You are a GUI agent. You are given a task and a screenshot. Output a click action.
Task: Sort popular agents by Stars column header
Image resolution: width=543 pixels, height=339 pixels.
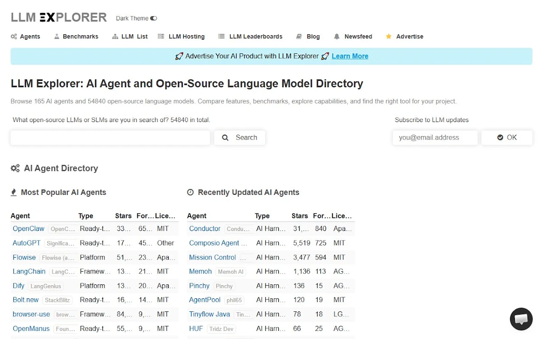123,216
